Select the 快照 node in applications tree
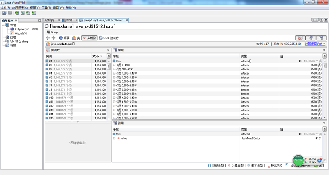The height and width of the screenshot is (175, 329). click(x=11, y=45)
